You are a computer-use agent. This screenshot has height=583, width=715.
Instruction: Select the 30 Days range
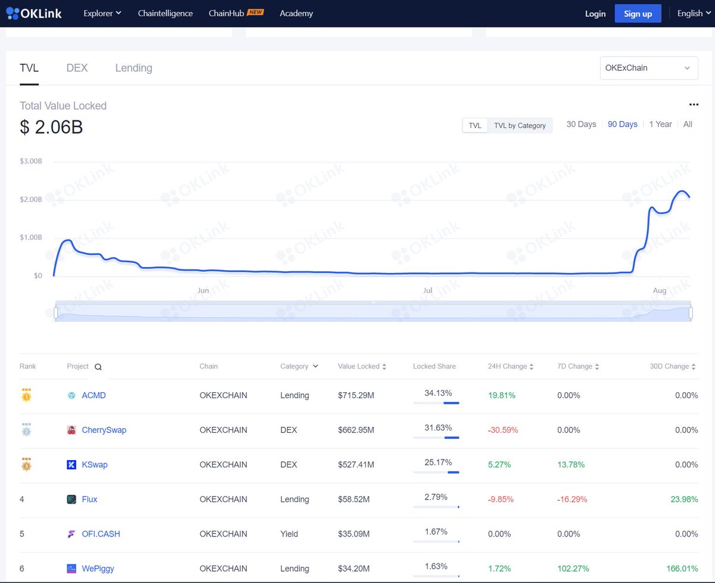coord(581,124)
